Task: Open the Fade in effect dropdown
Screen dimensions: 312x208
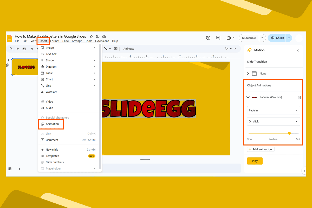Action: point(273,110)
